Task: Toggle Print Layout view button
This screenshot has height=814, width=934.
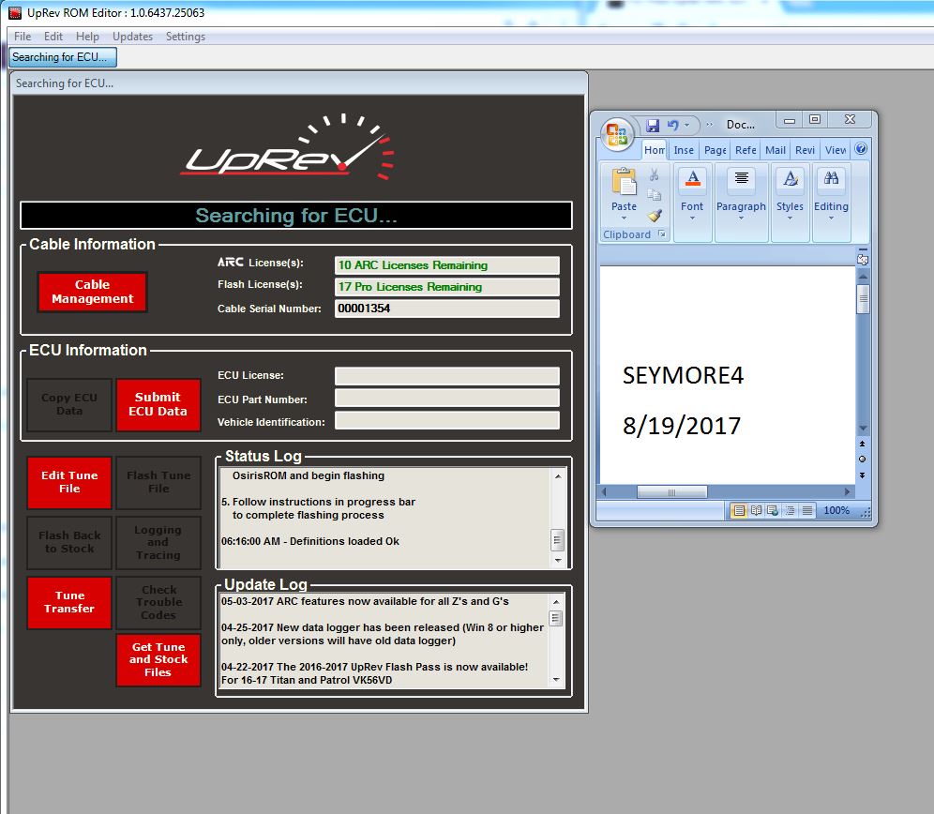Action: 739,511
